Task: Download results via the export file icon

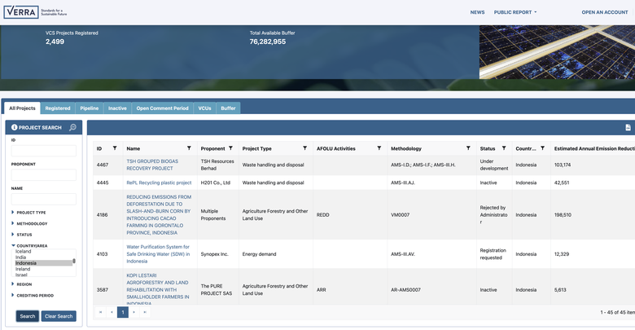Action: [628, 127]
